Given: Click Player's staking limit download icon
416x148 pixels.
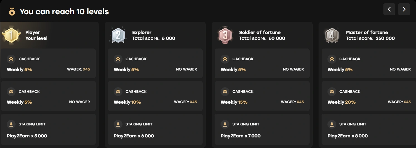Looking at the screenshot, I should pyautogui.click(x=11, y=124).
